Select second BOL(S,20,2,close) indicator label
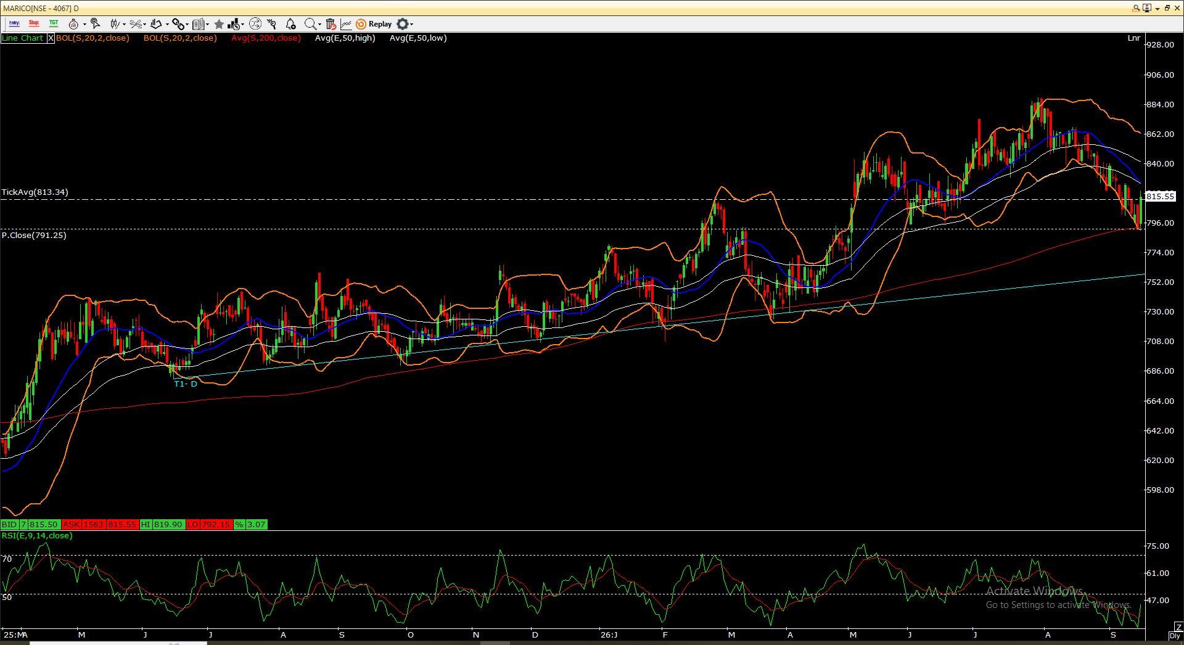 pyautogui.click(x=180, y=38)
